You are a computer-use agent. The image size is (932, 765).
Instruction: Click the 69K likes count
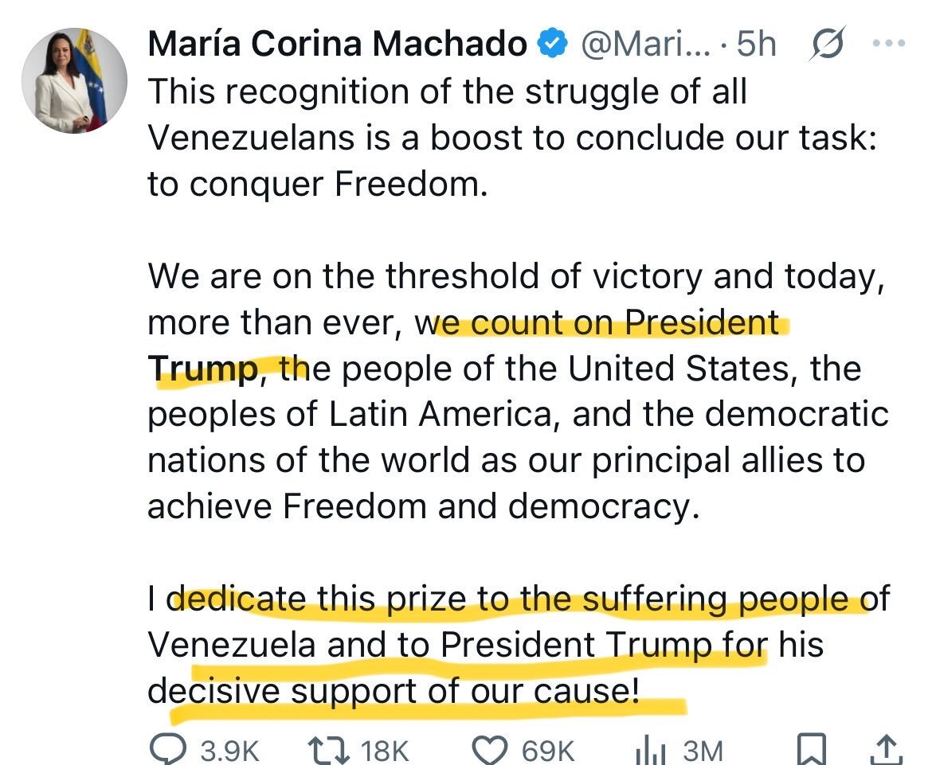[548, 750]
